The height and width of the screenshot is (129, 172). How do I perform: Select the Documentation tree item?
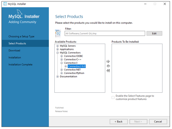69,77
